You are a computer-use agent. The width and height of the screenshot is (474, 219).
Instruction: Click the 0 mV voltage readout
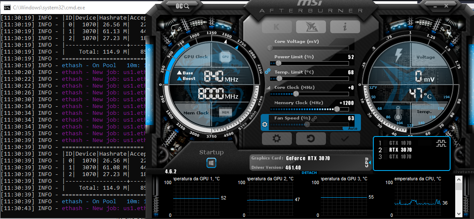[x=425, y=77]
